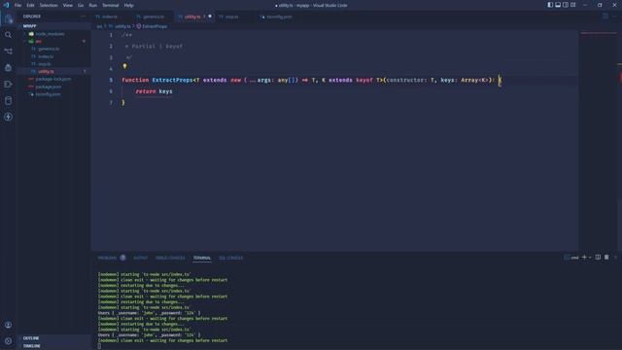Open index.ts in the explorer tree
This screenshot has width=622, height=350.
(x=54, y=56)
